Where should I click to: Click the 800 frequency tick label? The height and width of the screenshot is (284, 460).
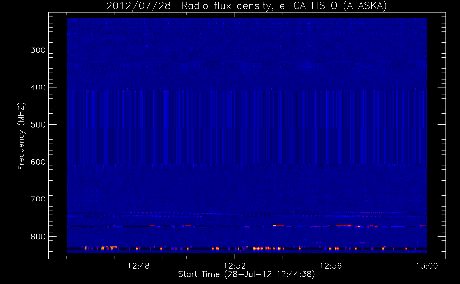tap(38, 237)
